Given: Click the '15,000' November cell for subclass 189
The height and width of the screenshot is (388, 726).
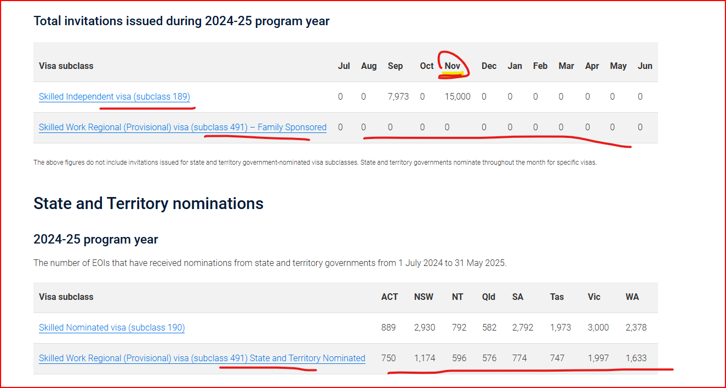Looking at the screenshot, I should 458,97.
